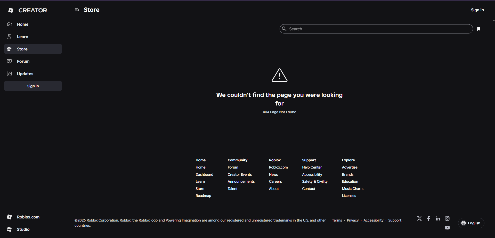The width and height of the screenshot is (495, 238).
Task: Click the page scrollbar down arrow
Action: 494,237
